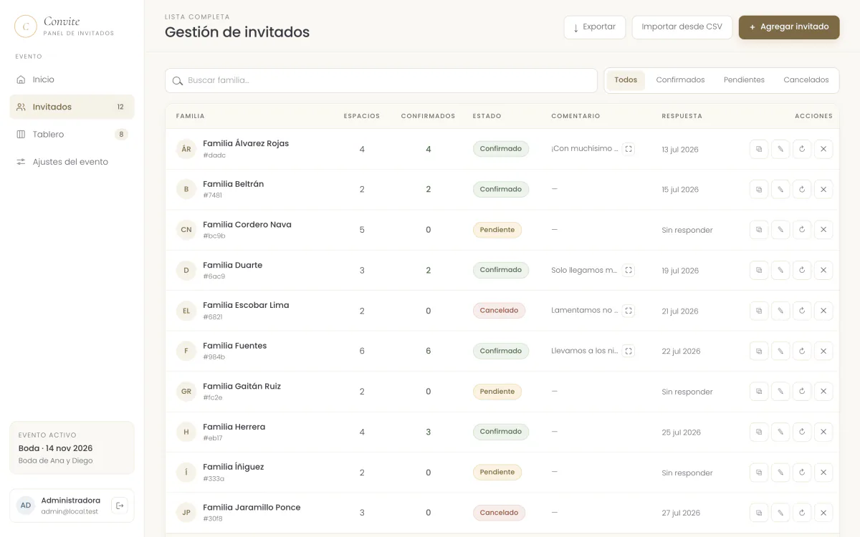Delete Familia Álvarez Rojas using the X icon
The height and width of the screenshot is (537, 860).
click(823, 149)
